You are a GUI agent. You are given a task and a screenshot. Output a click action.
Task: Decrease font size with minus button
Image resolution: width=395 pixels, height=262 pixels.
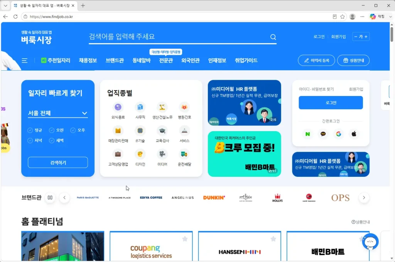[356, 37]
